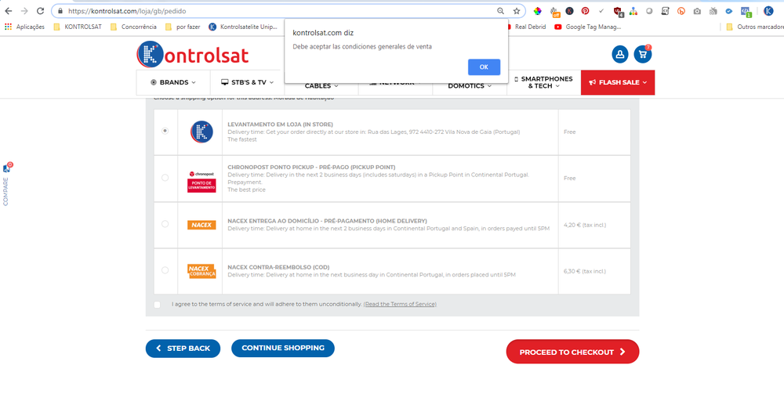This screenshot has width=784, height=412.
Task: Click the Chronopost ponto de levantamento logo
Action: 201,182
